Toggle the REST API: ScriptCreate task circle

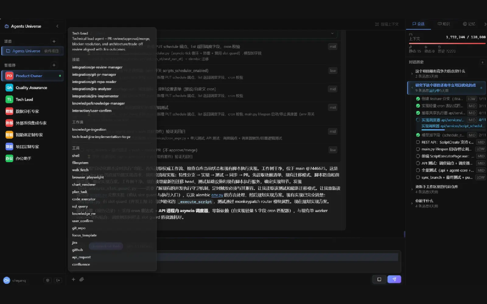(418, 142)
